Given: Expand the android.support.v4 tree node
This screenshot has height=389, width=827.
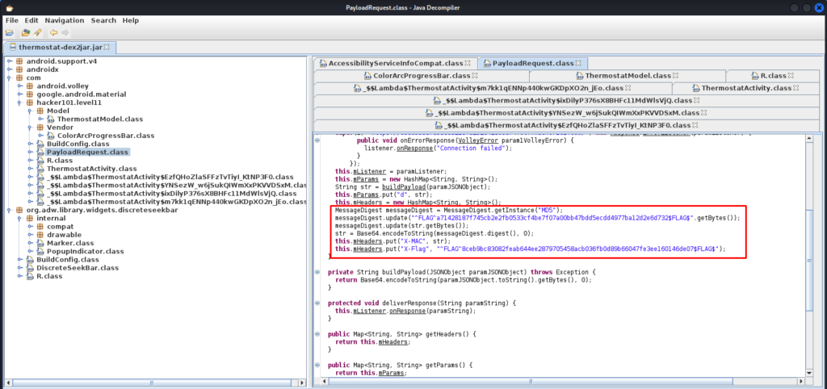Looking at the screenshot, I should (10, 61).
